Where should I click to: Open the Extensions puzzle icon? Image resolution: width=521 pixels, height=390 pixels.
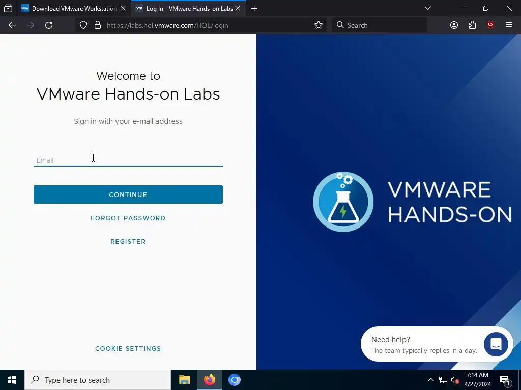(472, 25)
